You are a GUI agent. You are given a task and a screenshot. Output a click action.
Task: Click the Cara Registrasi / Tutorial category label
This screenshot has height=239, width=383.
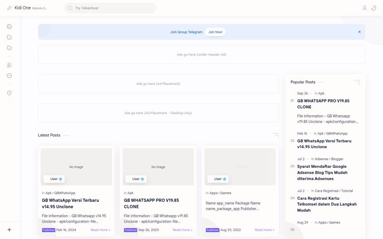[334, 191]
